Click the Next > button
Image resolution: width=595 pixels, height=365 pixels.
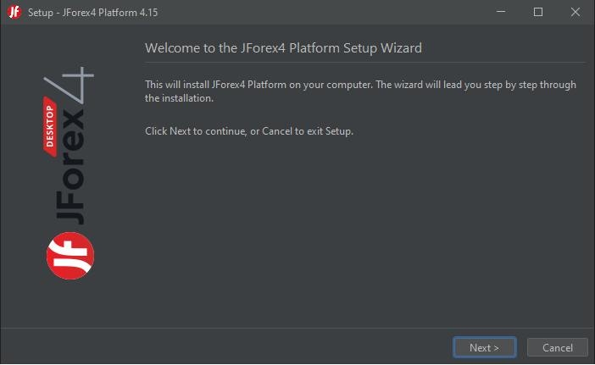pos(485,347)
